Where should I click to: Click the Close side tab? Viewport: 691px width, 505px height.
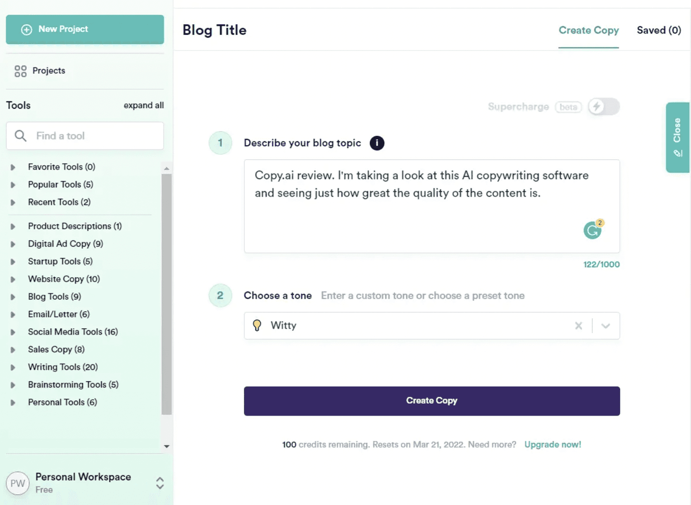678,137
